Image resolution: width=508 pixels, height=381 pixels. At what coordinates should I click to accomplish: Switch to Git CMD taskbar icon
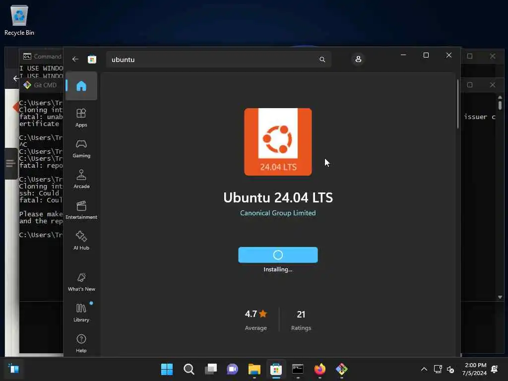coord(341,369)
